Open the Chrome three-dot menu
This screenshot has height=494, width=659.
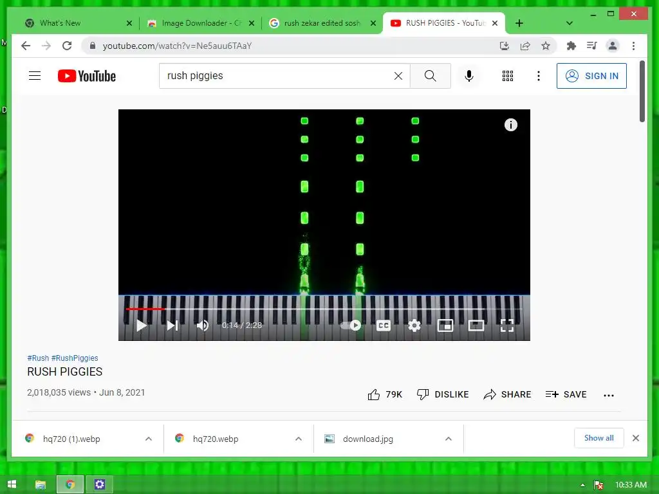click(x=633, y=46)
